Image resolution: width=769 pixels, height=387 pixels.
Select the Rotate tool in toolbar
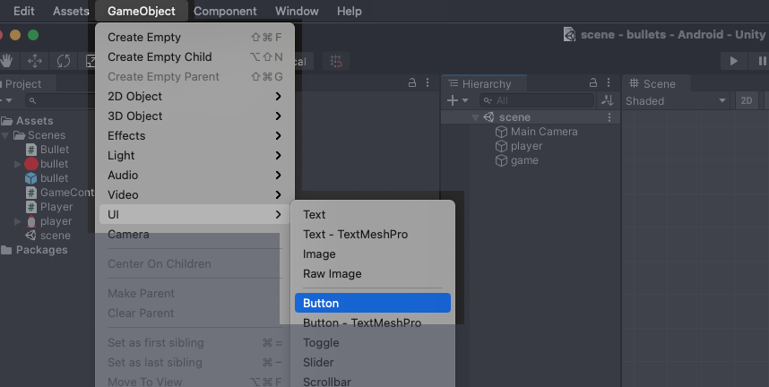pos(64,61)
